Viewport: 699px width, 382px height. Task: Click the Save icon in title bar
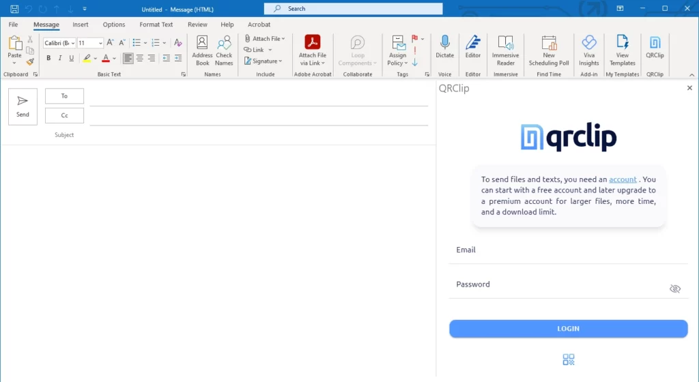(14, 9)
